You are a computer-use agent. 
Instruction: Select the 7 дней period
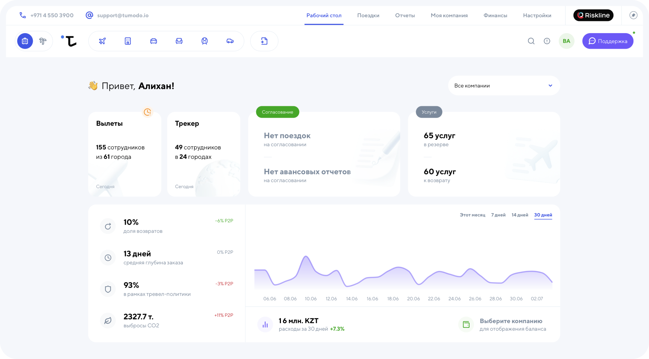coord(498,215)
